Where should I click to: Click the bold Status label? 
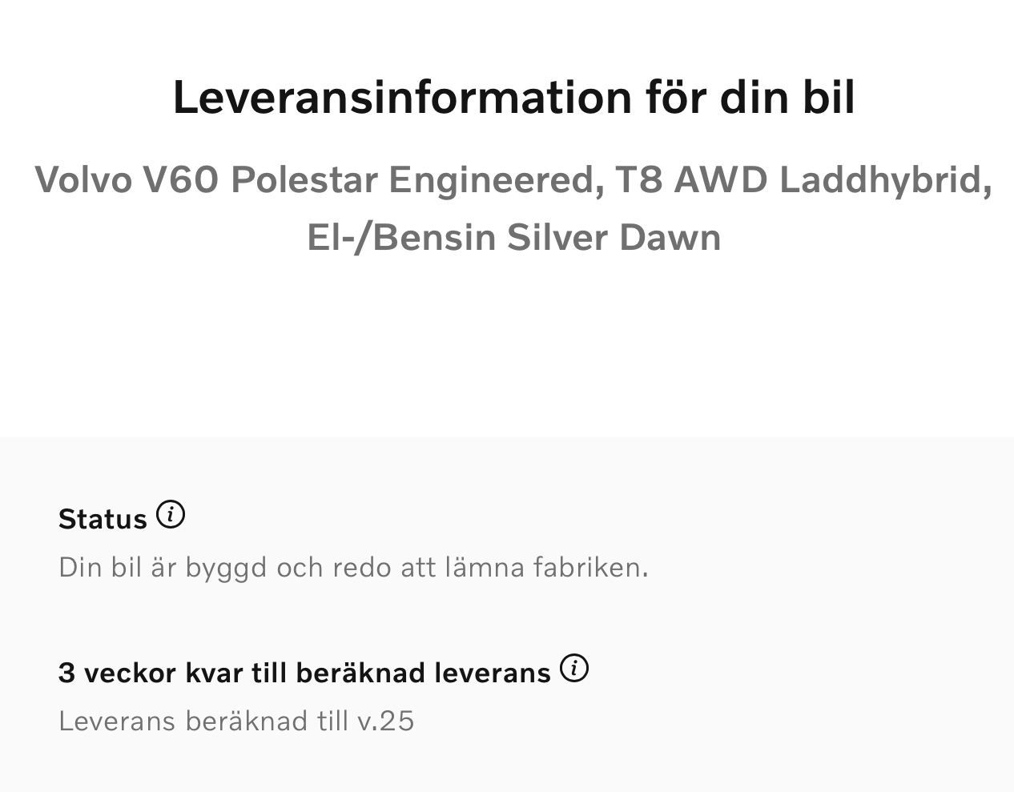pyautogui.click(x=103, y=519)
